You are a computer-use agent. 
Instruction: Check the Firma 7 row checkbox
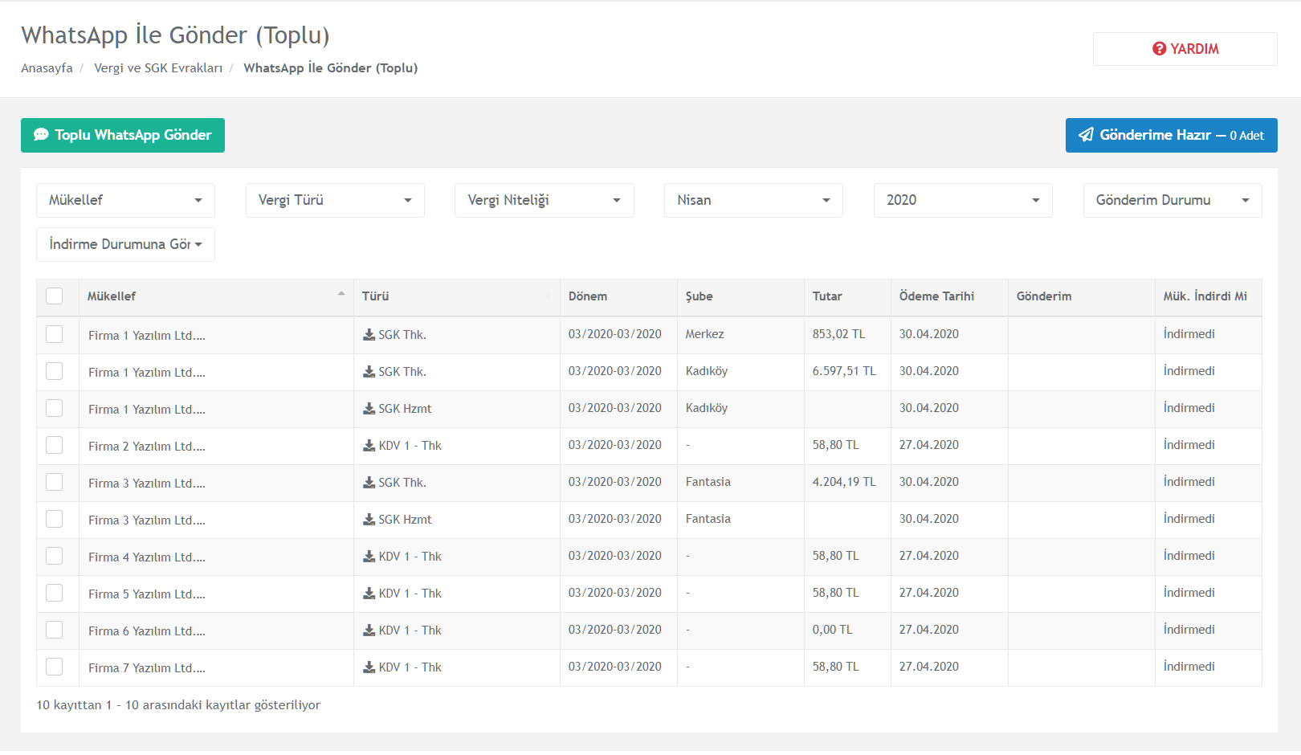(55, 667)
